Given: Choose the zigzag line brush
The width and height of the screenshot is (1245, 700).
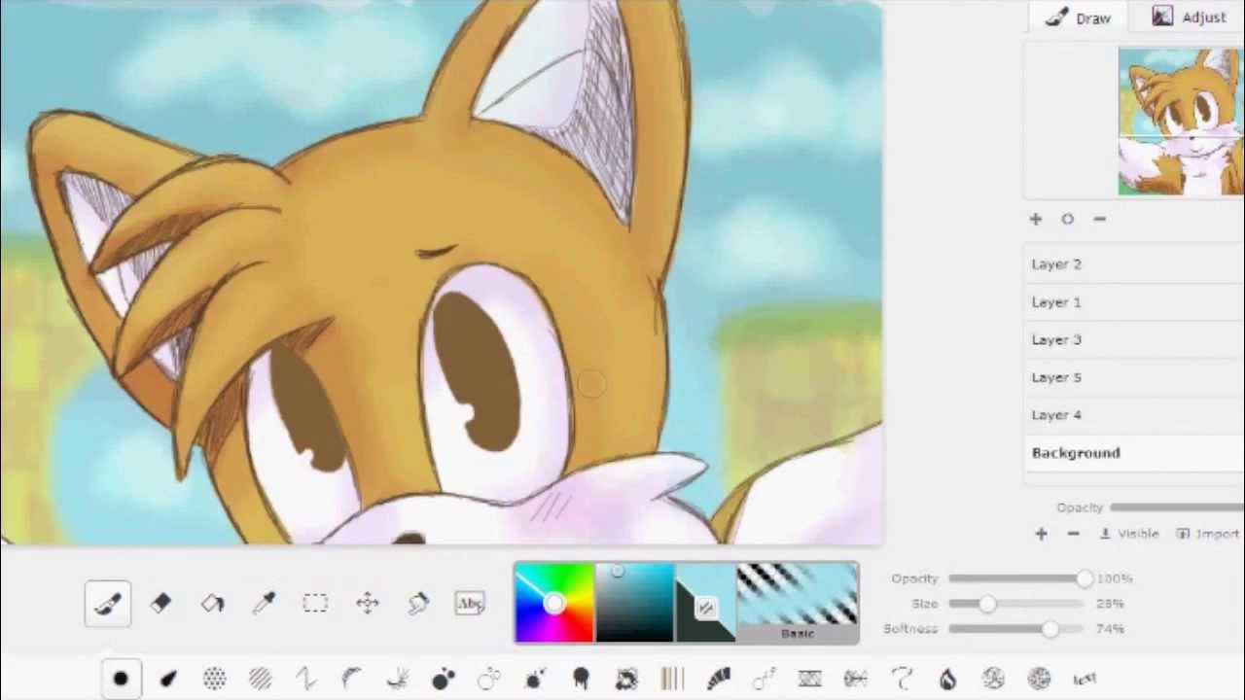Looking at the screenshot, I should [305, 679].
